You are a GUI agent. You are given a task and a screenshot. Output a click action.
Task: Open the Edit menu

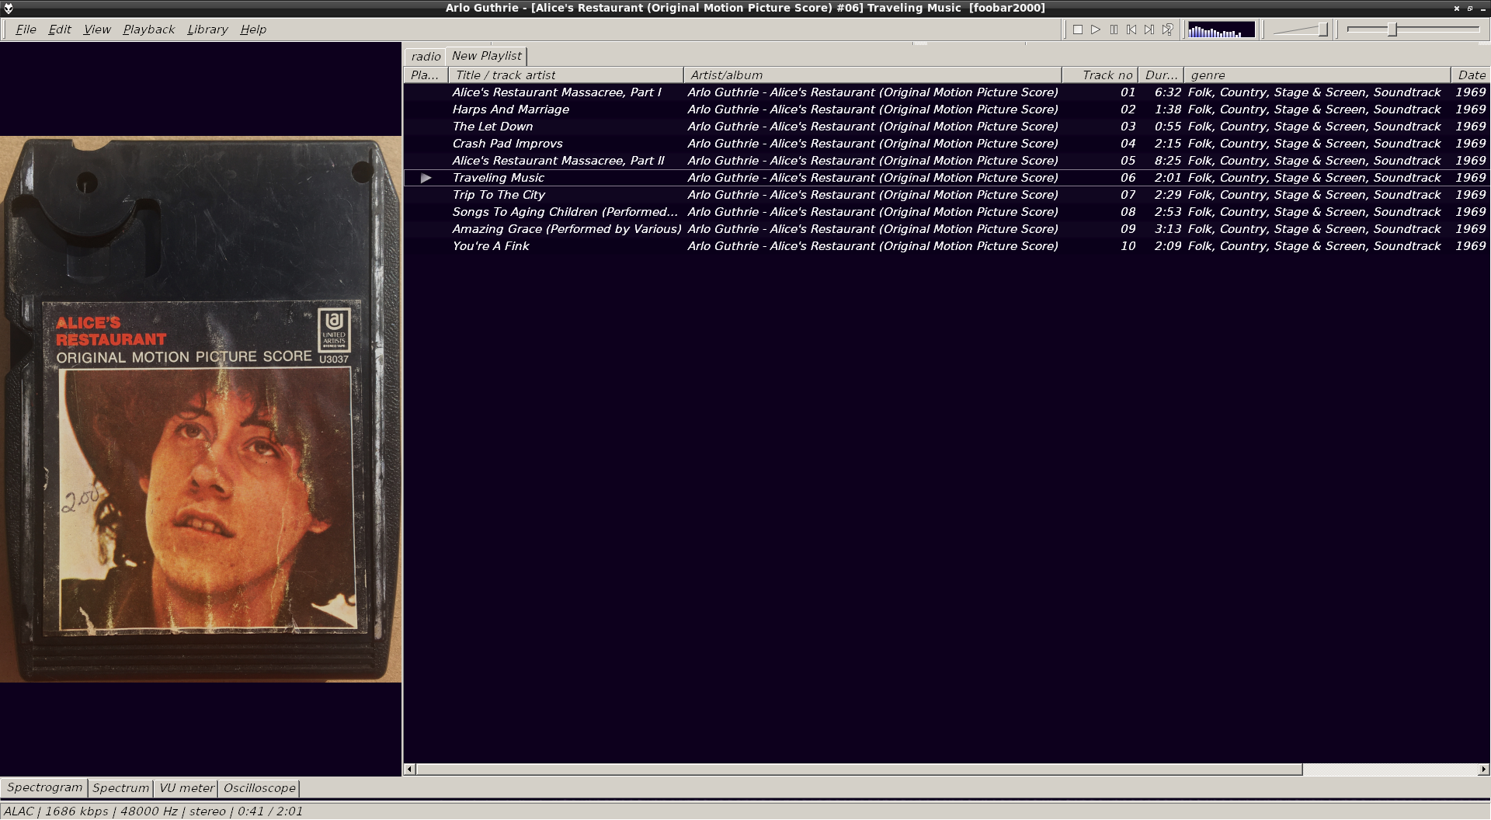tap(60, 30)
